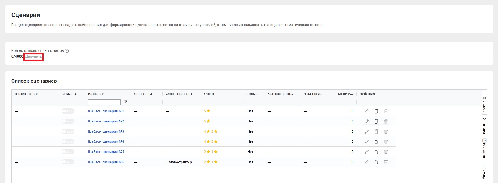This screenshot has height=183, width=498.
Task: Open the Настройки side tab
Action: (x=484, y=148)
